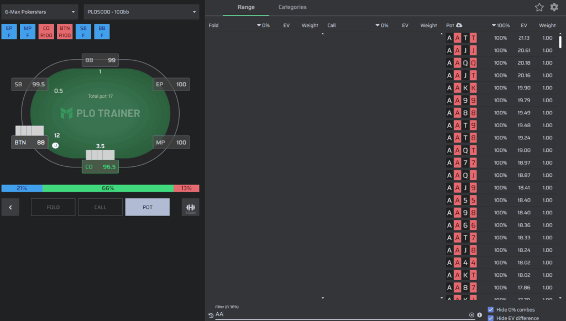Viewport: 566px width, 321px height.
Task: Open the filter info icon
Action: coord(479,315)
